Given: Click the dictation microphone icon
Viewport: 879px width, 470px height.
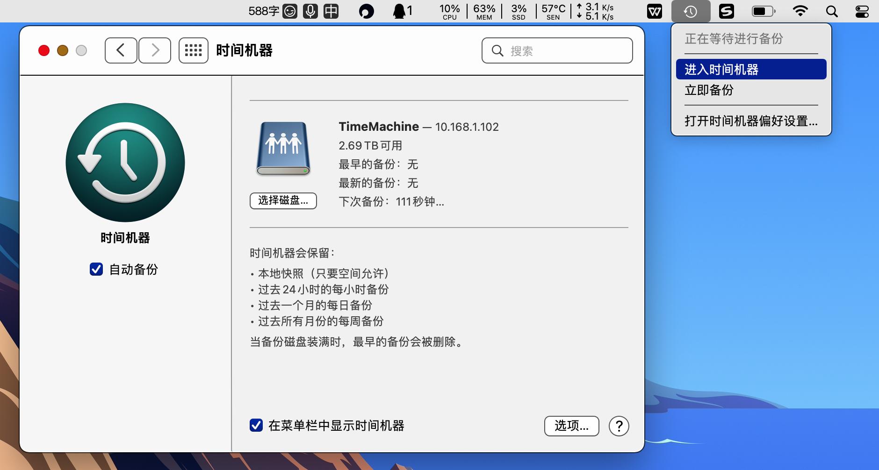Looking at the screenshot, I should pos(310,11).
